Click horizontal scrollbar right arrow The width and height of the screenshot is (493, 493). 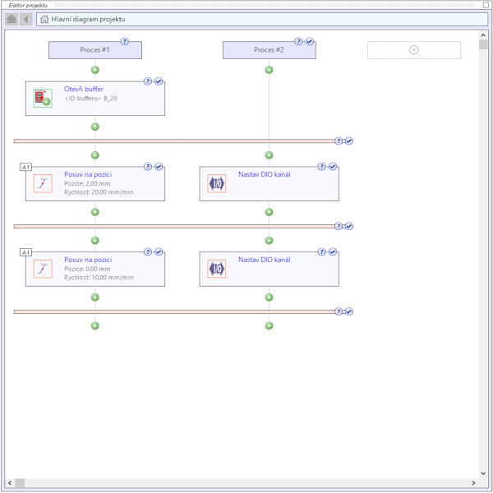coord(473,482)
